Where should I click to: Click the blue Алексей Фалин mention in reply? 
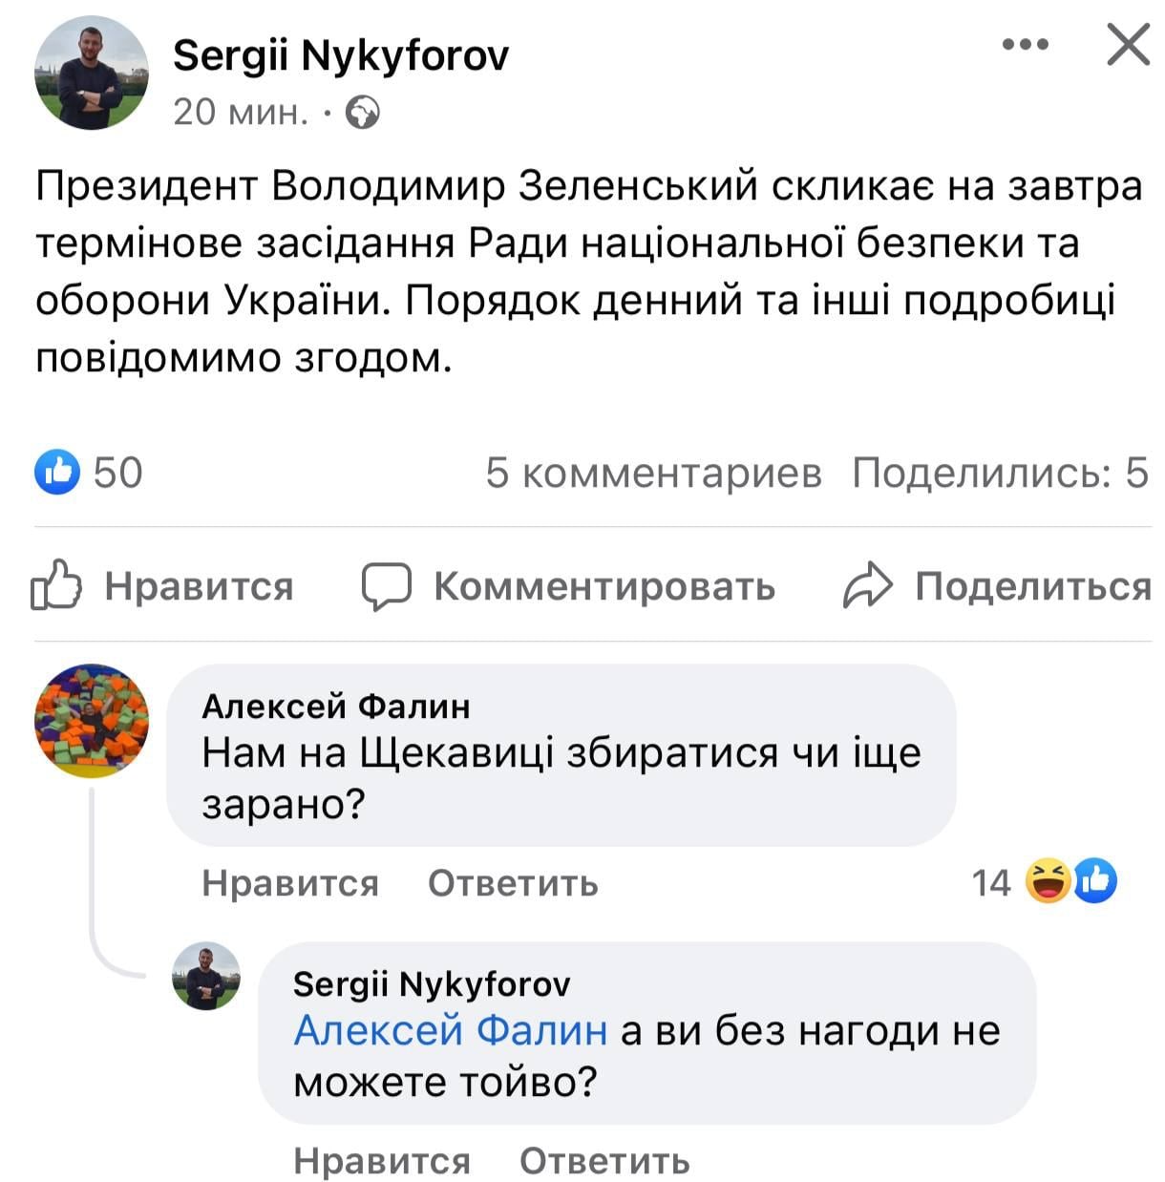tap(451, 1031)
